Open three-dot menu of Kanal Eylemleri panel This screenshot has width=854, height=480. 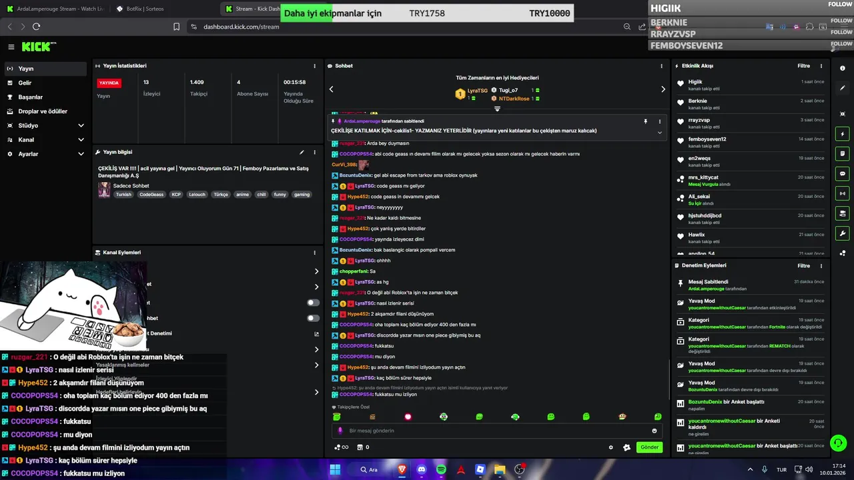tap(315, 253)
